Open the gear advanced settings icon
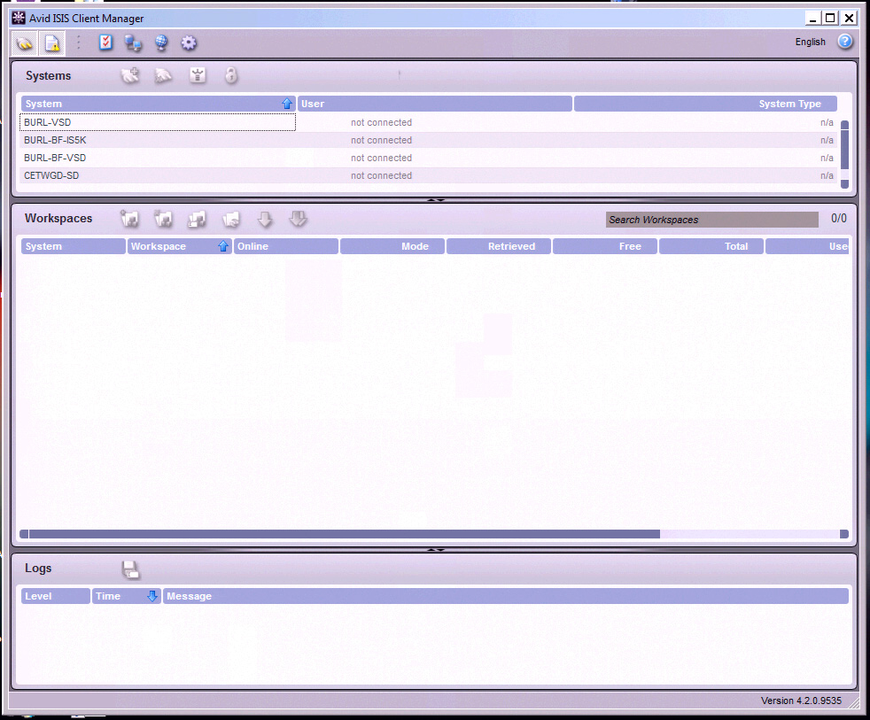870x720 pixels. point(189,43)
